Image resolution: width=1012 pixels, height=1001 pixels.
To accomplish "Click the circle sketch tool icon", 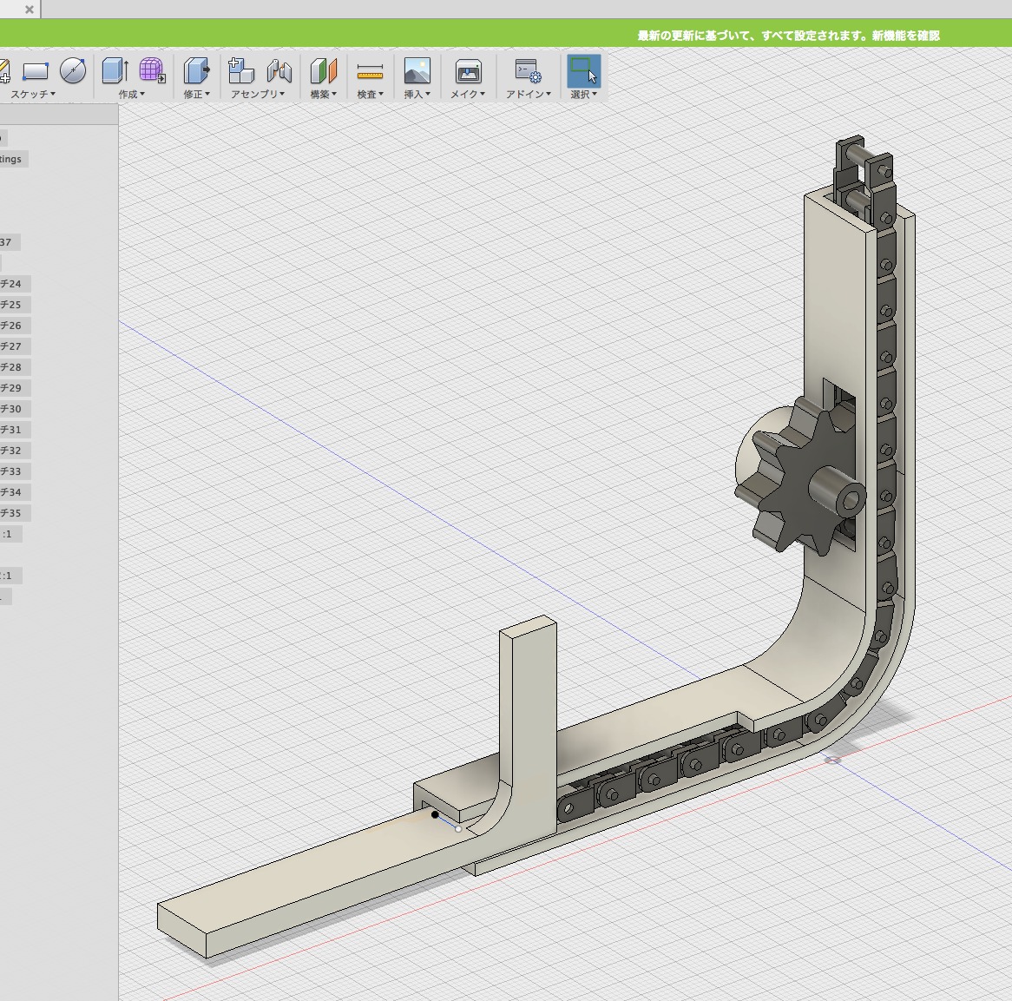I will click(73, 71).
